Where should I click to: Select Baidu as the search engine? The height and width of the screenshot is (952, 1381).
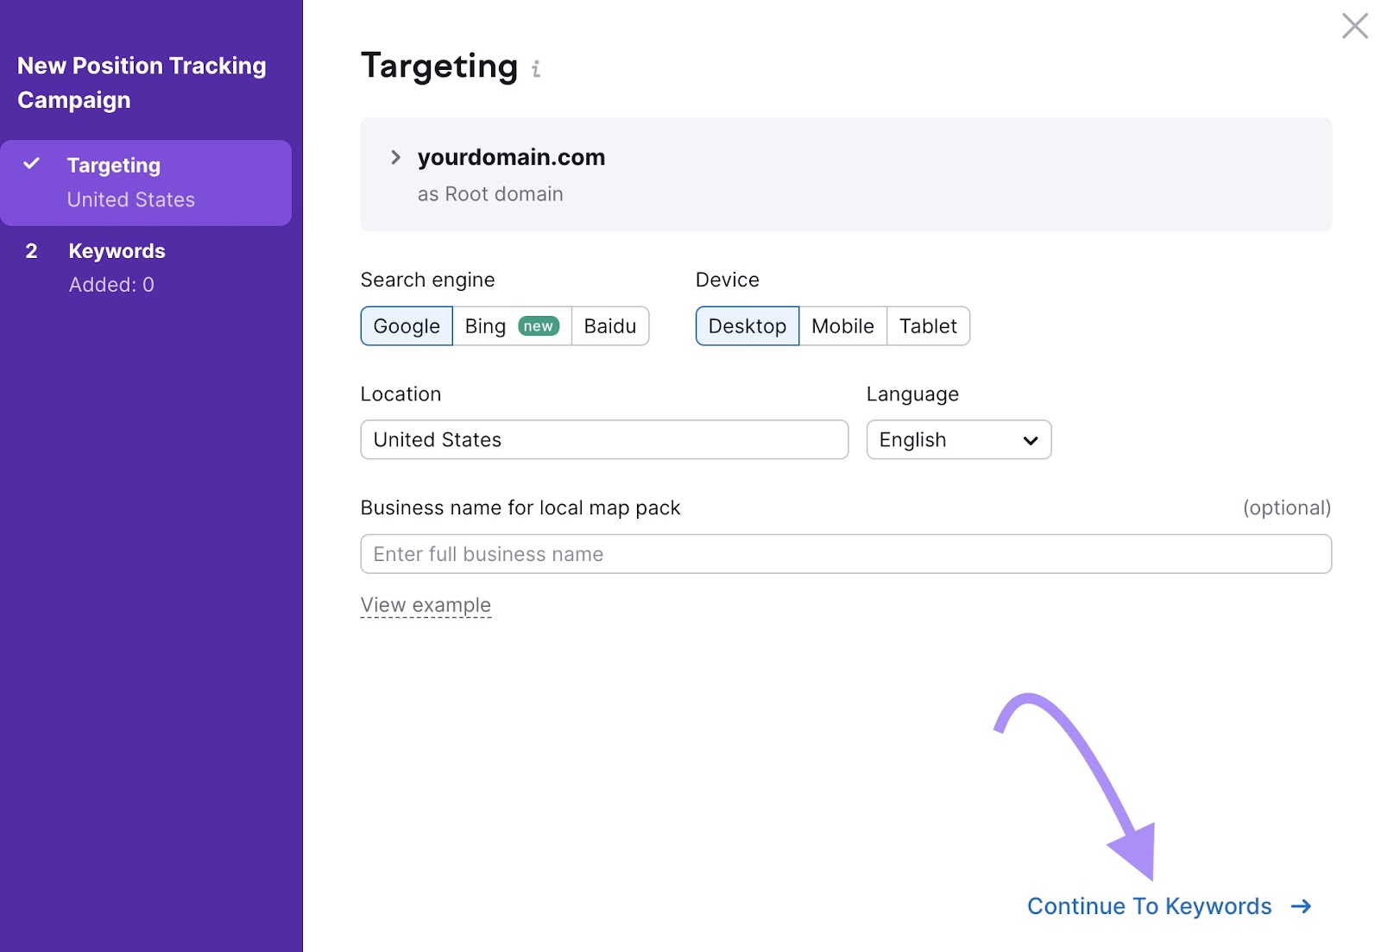[609, 326]
